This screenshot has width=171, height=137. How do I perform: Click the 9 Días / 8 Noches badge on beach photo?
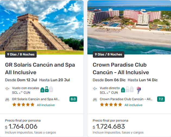click(109, 54)
